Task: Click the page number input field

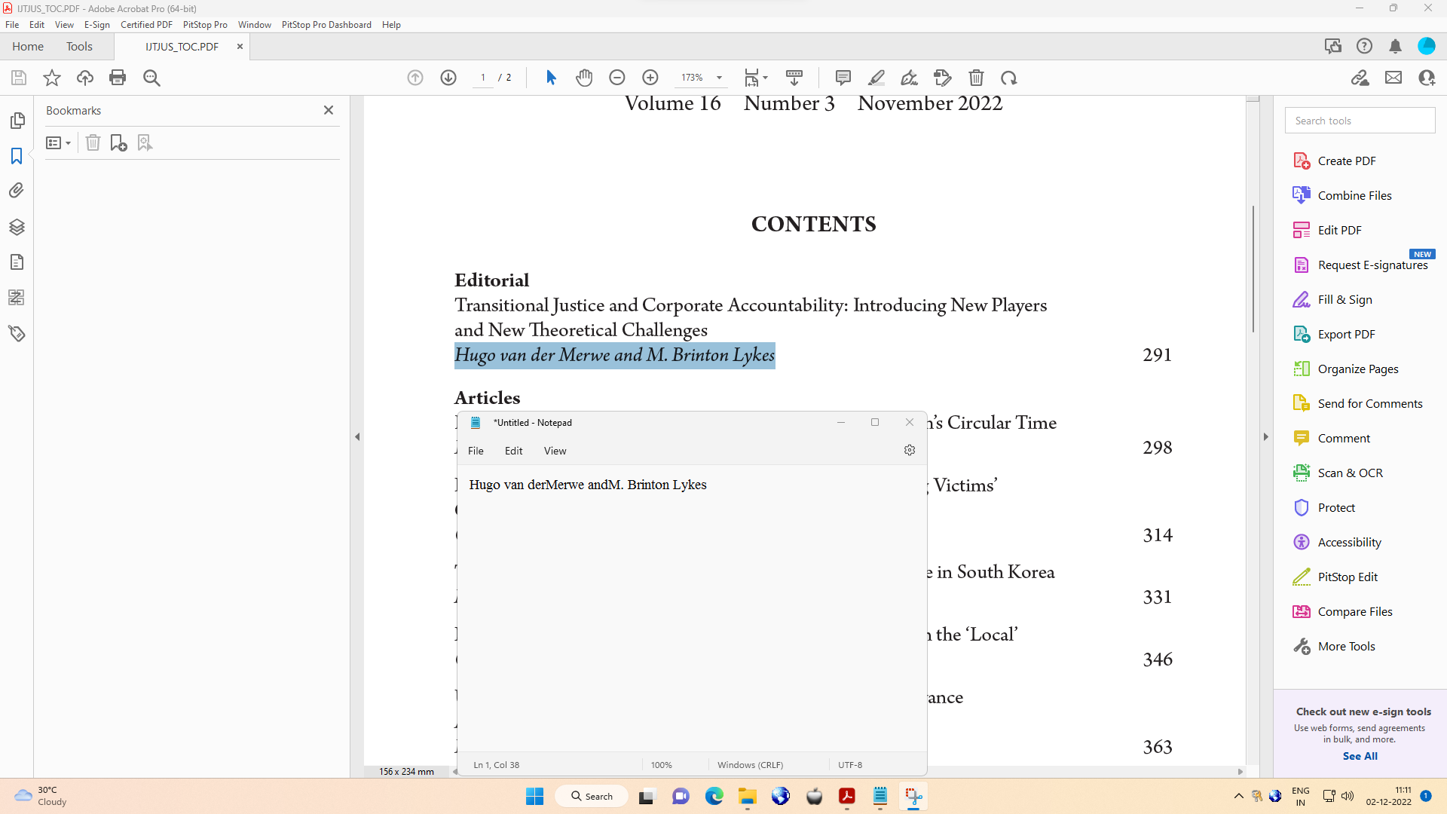Action: tap(483, 78)
